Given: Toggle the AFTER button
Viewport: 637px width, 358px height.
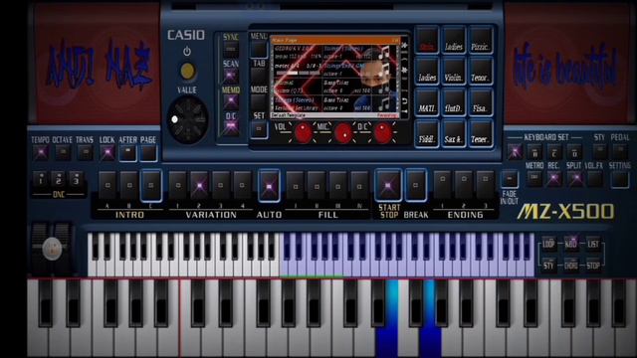Looking at the screenshot, I should coord(127,153).
